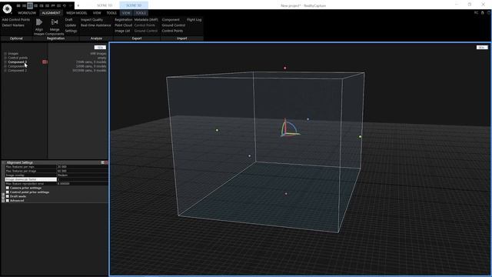Screen dimensions: 492x277
Task: Import Flight Log
Action: point(194,19)
